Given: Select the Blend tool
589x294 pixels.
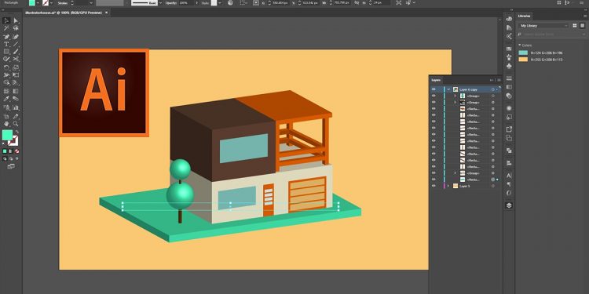Looking at the screenshot, I should tap(16, 99).
